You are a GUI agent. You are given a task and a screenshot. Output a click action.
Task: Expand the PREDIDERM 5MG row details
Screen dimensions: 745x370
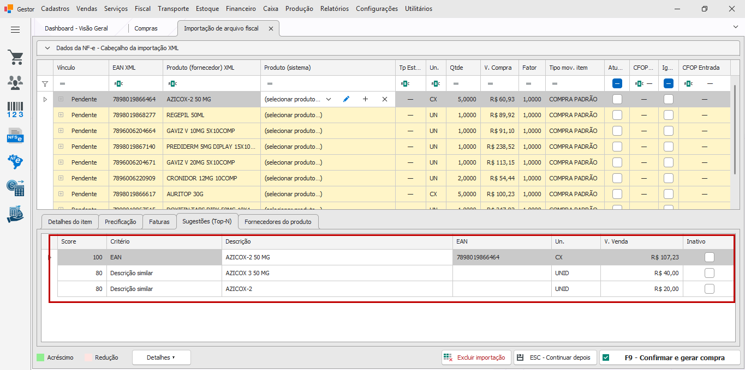(61, 147)
